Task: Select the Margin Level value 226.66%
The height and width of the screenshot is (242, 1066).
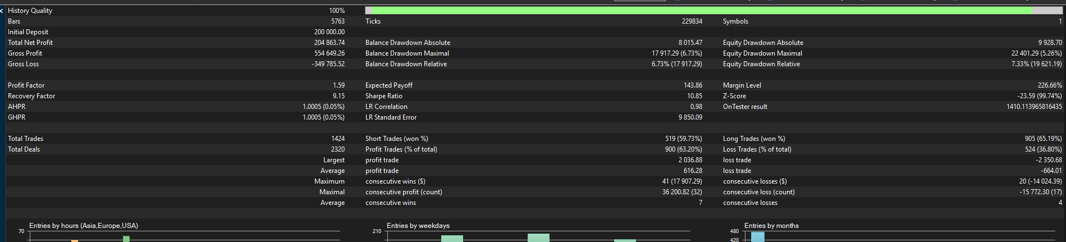Action: [1050, 85]
